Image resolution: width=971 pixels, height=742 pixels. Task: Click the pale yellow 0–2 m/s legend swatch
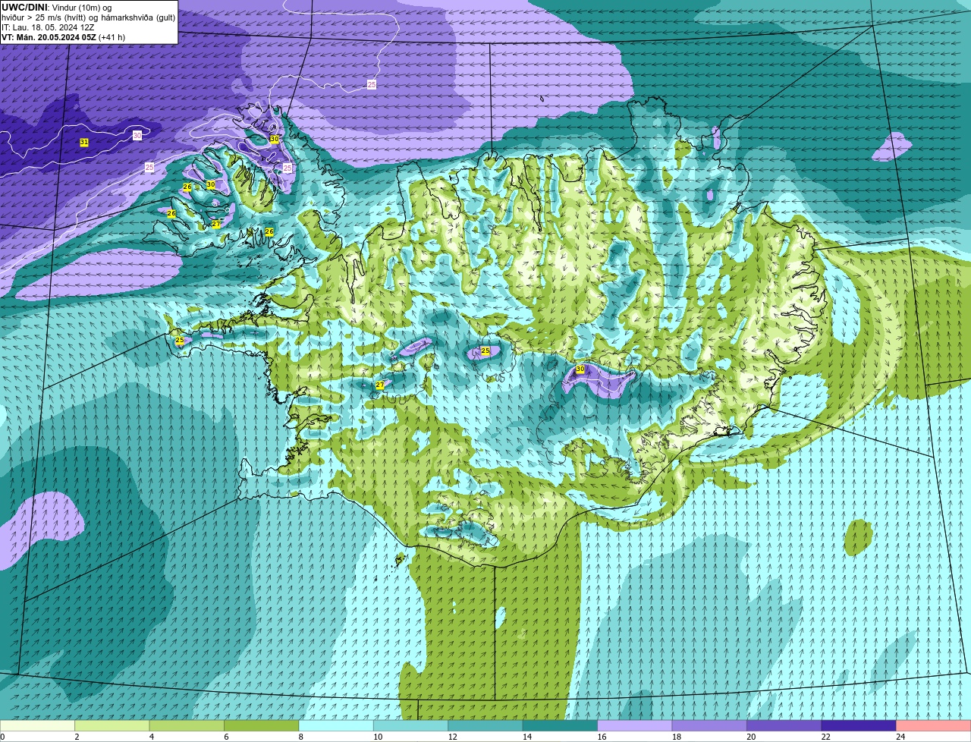[37, 725]
